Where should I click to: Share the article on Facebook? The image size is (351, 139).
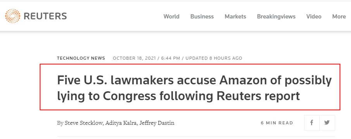point(311,123)
